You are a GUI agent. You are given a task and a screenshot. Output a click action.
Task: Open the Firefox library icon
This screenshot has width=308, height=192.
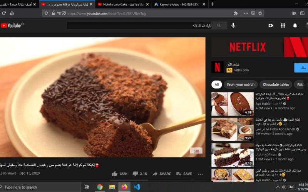(294, 13)
